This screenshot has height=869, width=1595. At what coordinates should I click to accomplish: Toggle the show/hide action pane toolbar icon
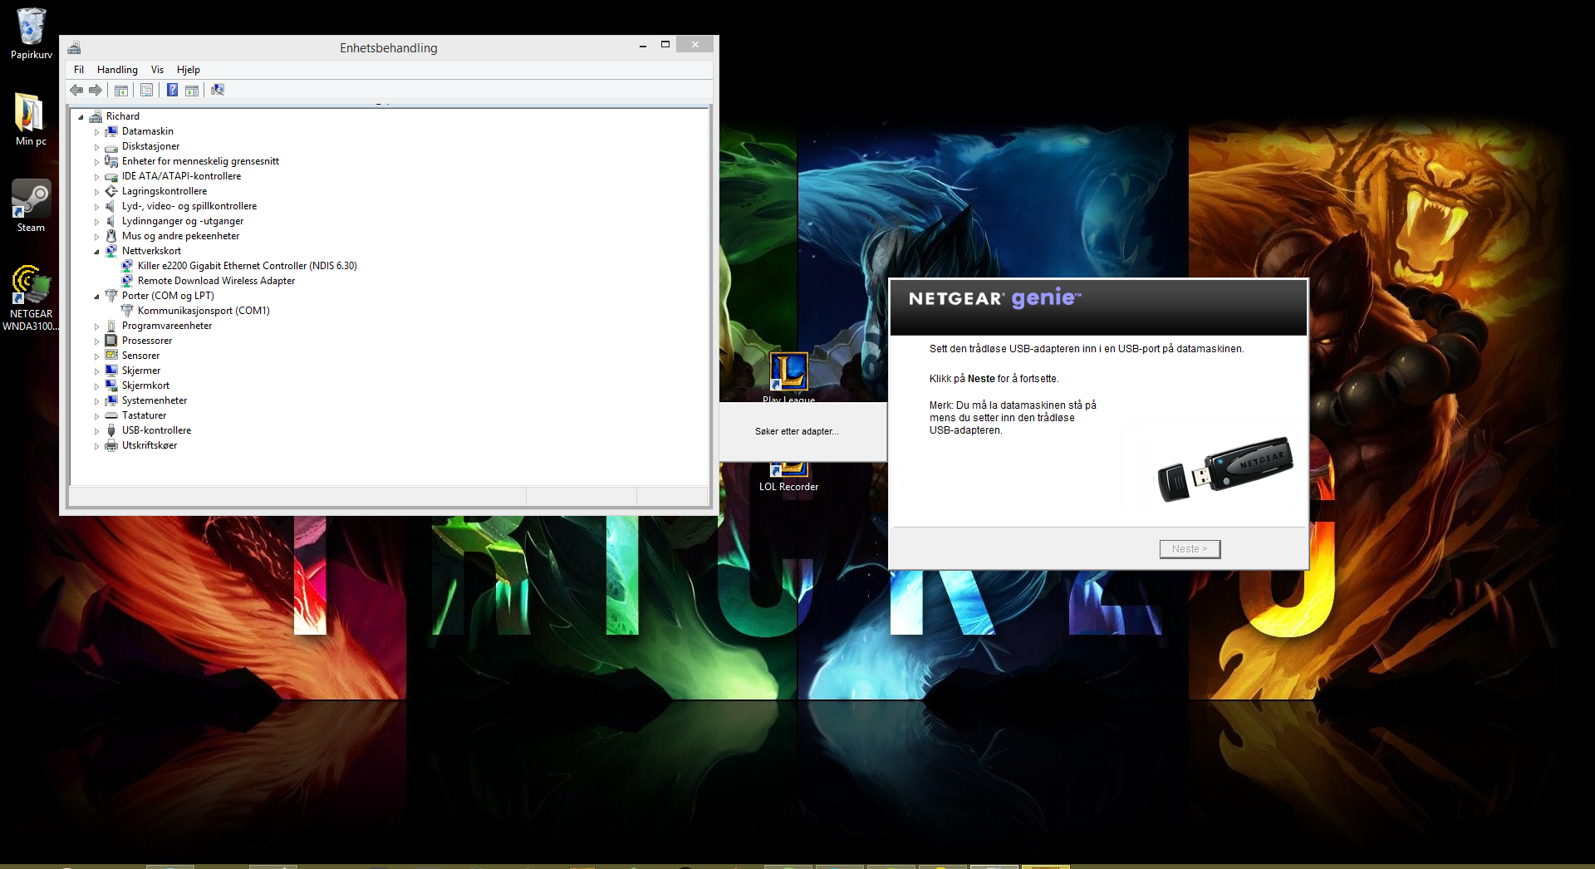pos(192,90)
